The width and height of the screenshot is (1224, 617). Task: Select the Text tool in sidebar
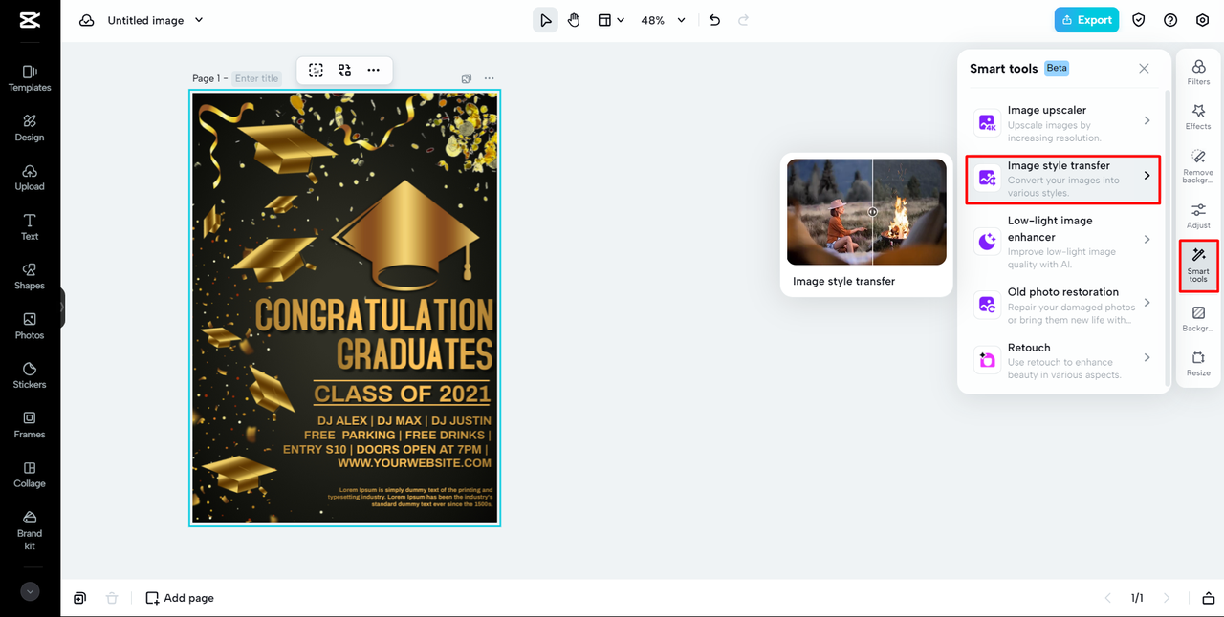[30, 227]
